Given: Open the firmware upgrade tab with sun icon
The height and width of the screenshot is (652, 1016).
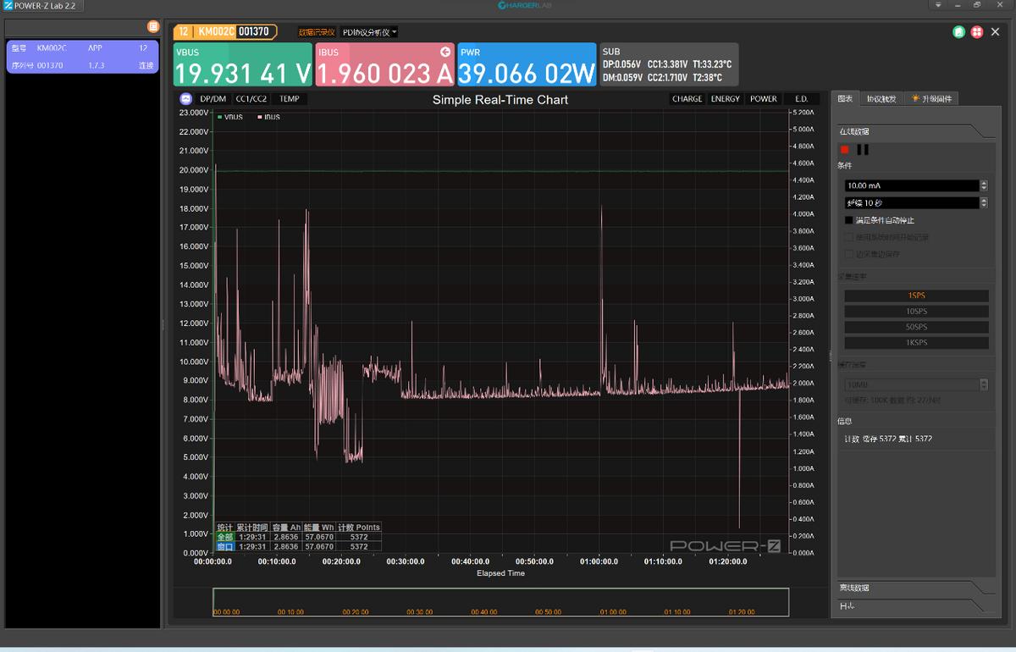Looking at the screenshot, I should pos(930,98).
